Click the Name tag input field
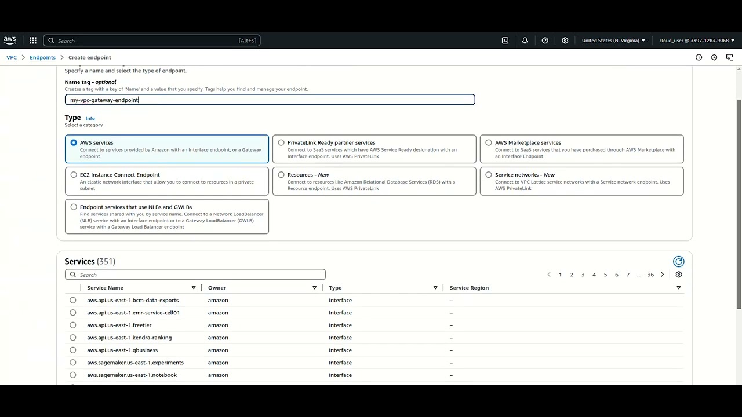742x417 pixels. coord(270,100)
